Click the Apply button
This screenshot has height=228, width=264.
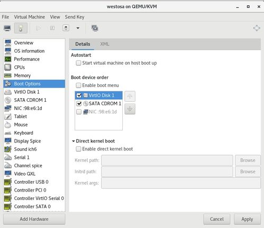[x=247, y=219]
